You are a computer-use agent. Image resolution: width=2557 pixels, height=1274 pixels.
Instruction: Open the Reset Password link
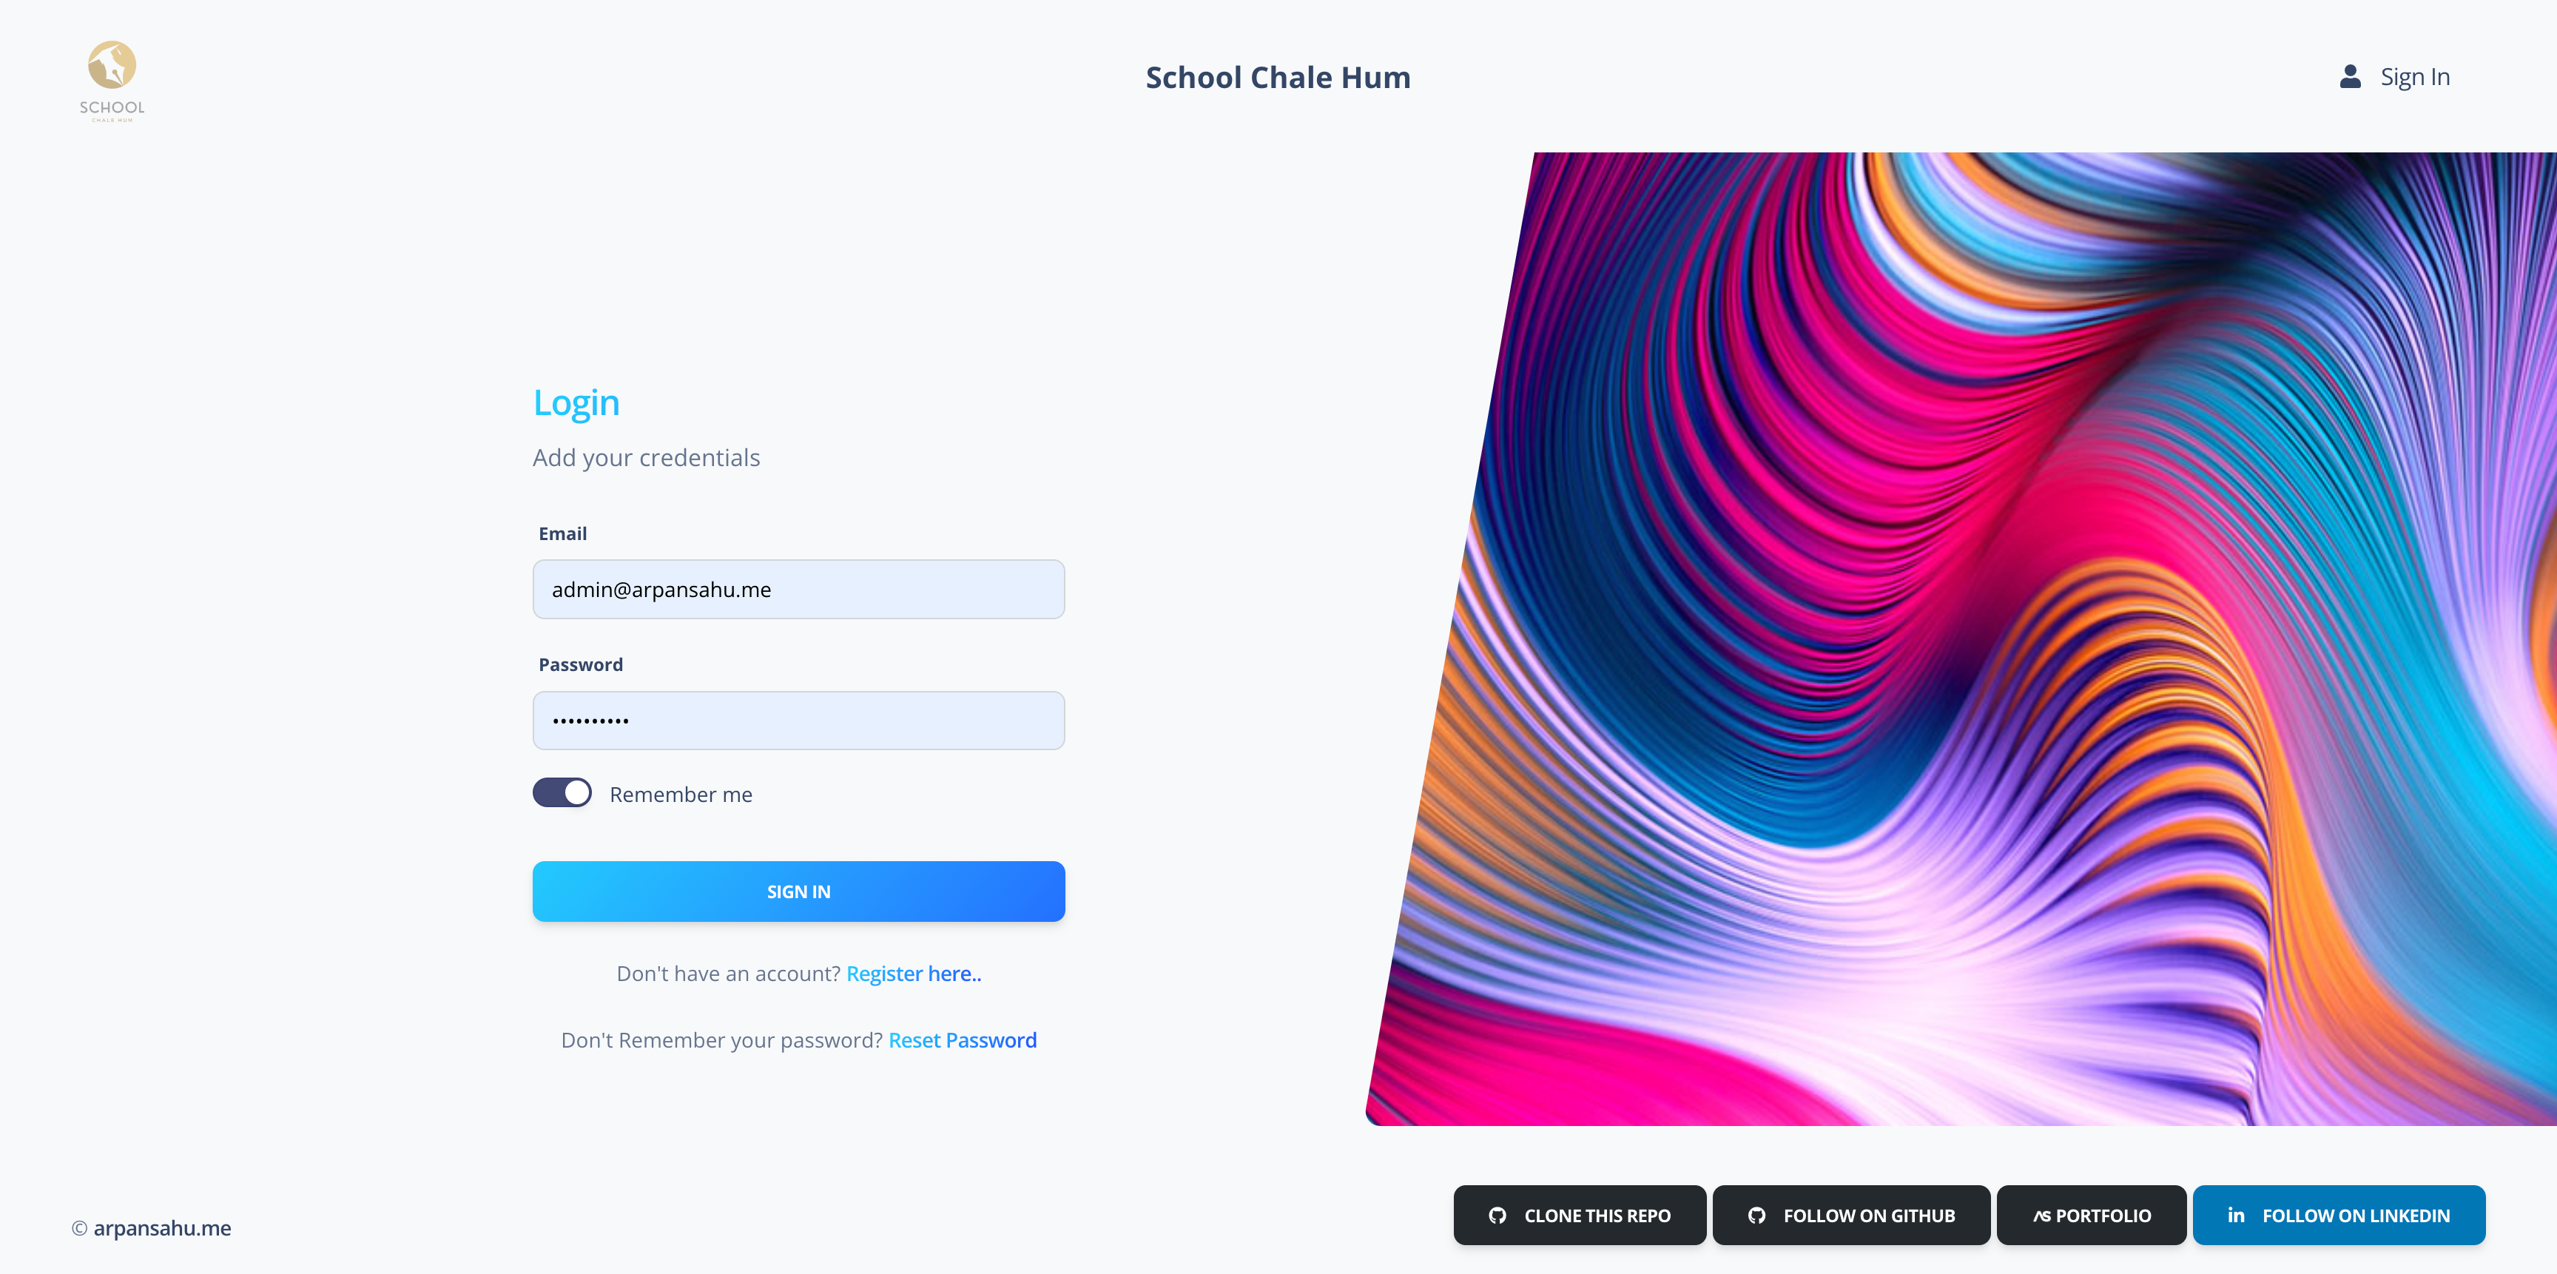(x=962, y=1039)
